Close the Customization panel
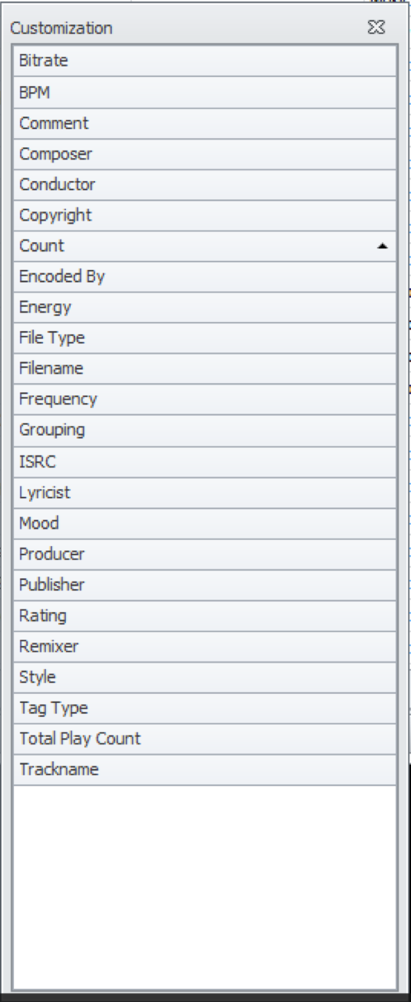 (376, 28)
